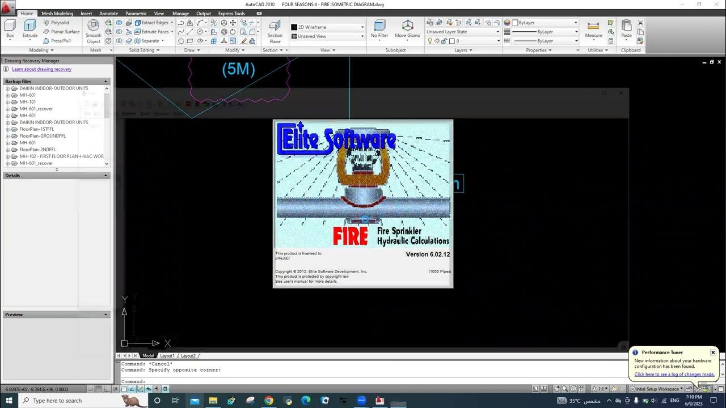Open the Home ribbon tab
The image size is (726, 408).
27,13
